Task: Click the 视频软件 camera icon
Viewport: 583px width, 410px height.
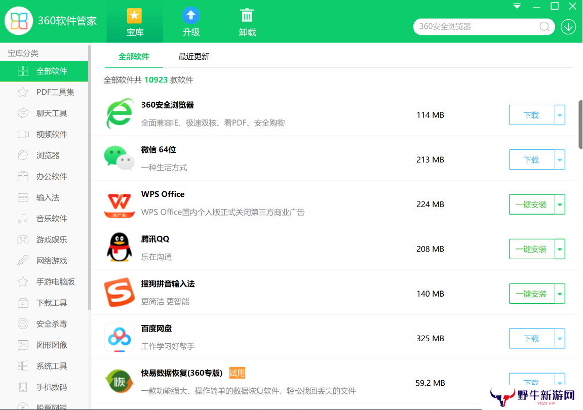Action: coord(23,134)
